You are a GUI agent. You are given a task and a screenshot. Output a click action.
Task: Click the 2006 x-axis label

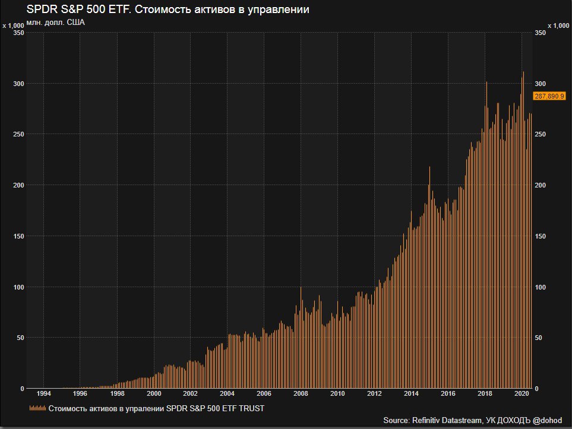click(x=264, y=393)
